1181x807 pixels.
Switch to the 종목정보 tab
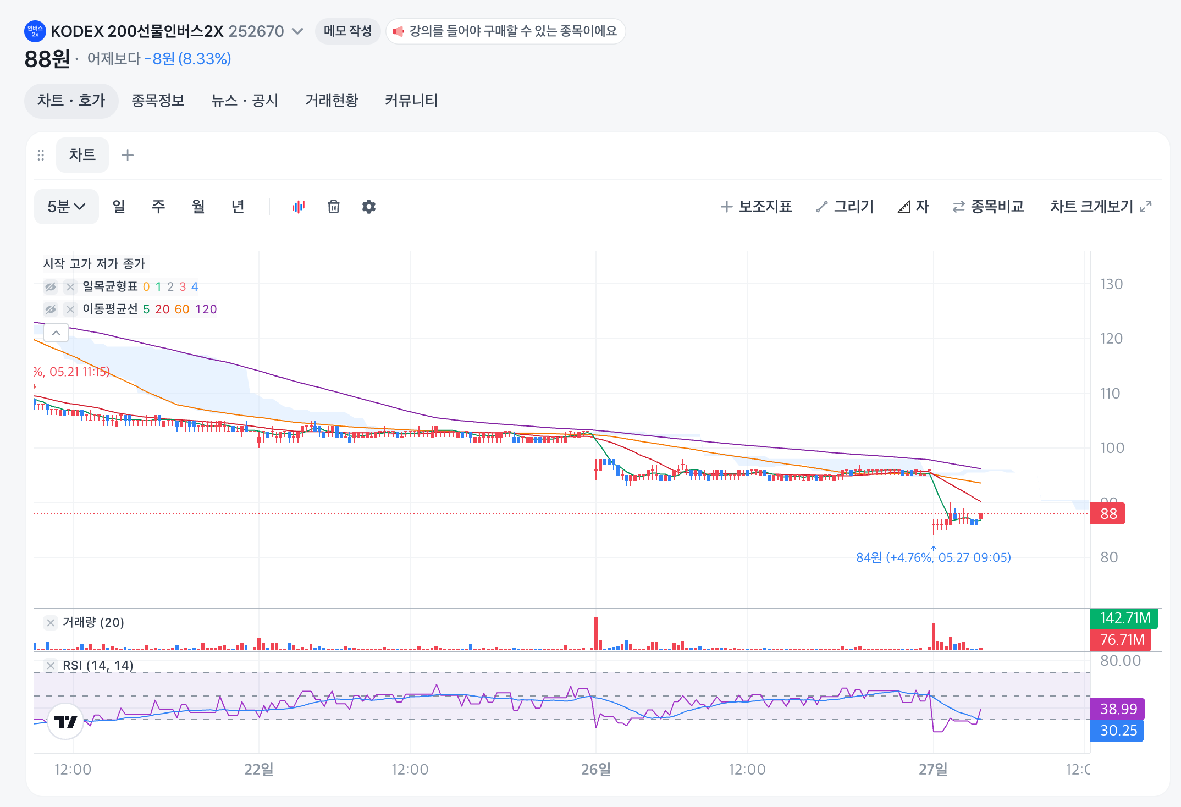(x=158, y=101)
